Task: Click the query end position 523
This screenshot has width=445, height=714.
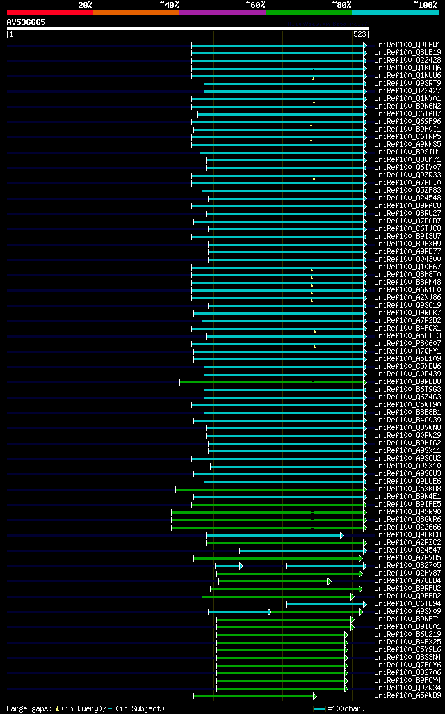Action: [359, 35]
